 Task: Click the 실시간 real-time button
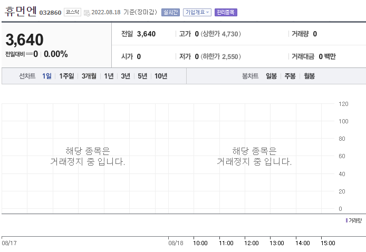click(x=170, y=12)
